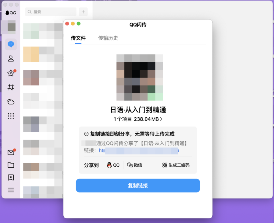Switch to the 传文件 tab
The height and width of the screenshot is (223, 274).
[78, 38]
